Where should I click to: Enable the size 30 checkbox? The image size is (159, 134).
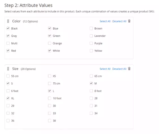(x=50, y=106)
